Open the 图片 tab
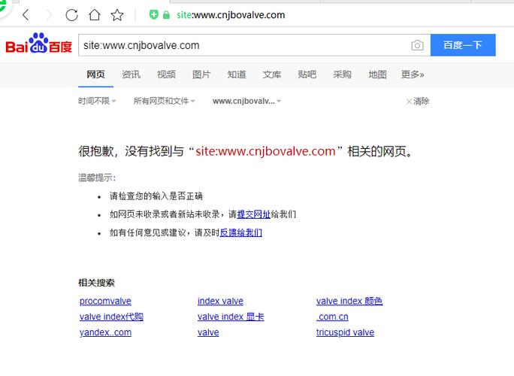This screenshot has width=514, height=376. 201,74
